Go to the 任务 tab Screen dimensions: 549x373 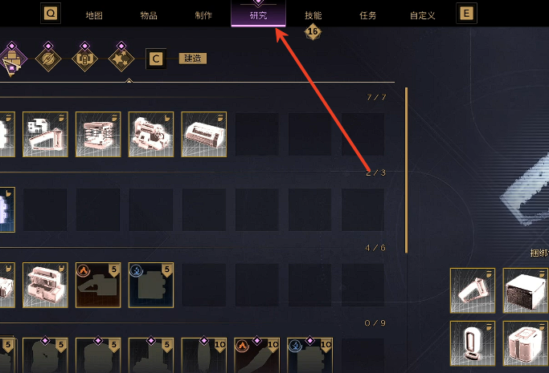367,15
